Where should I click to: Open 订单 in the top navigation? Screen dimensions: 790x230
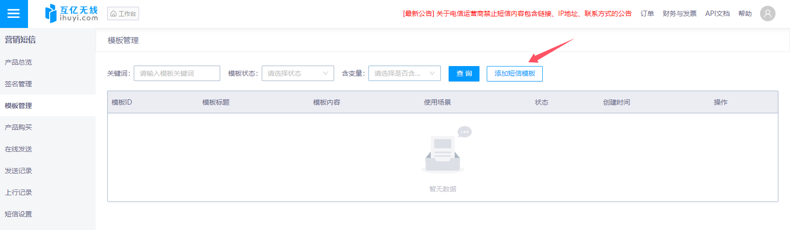(647, 14)
